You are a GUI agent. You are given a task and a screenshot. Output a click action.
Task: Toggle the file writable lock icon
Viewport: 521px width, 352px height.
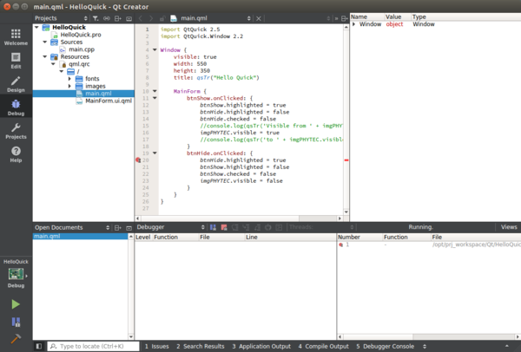162,18
